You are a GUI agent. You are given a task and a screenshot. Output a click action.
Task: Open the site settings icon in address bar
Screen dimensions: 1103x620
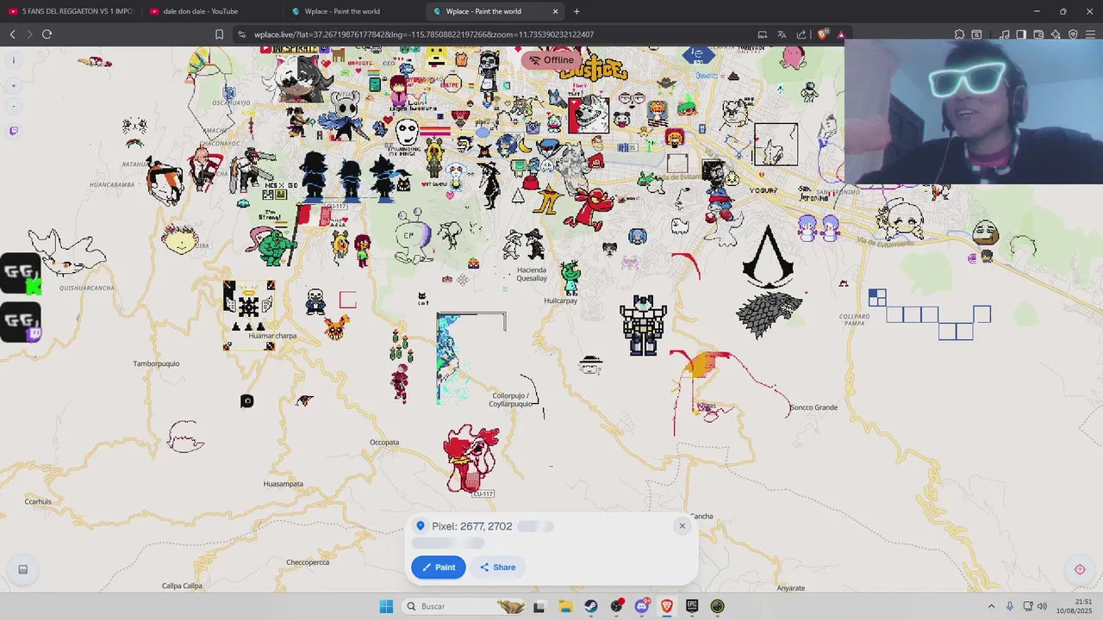[241, 34]
